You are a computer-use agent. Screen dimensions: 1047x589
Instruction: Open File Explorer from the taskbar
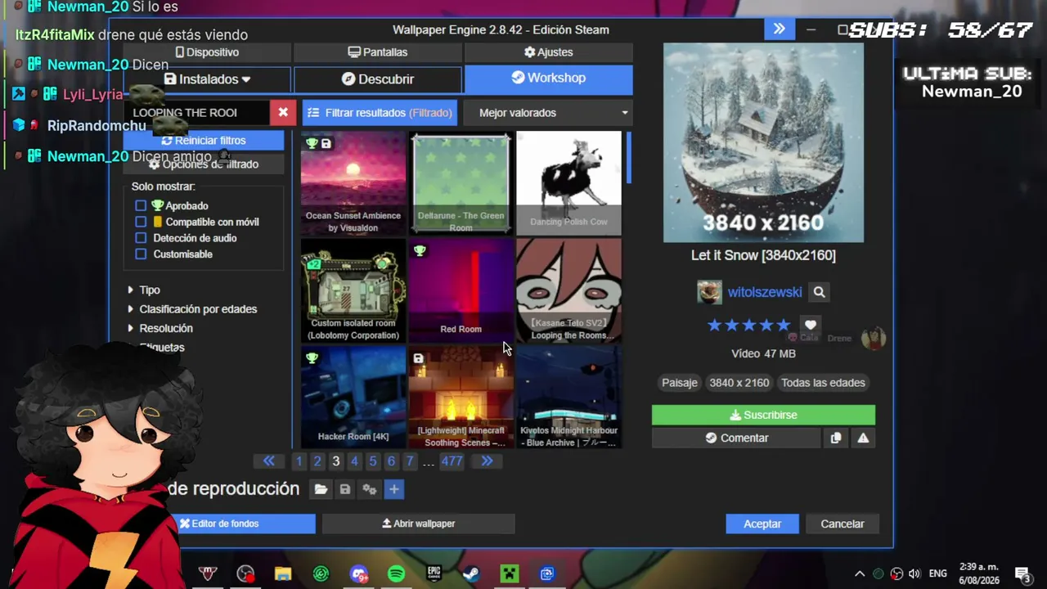click(x=283, y=573)
